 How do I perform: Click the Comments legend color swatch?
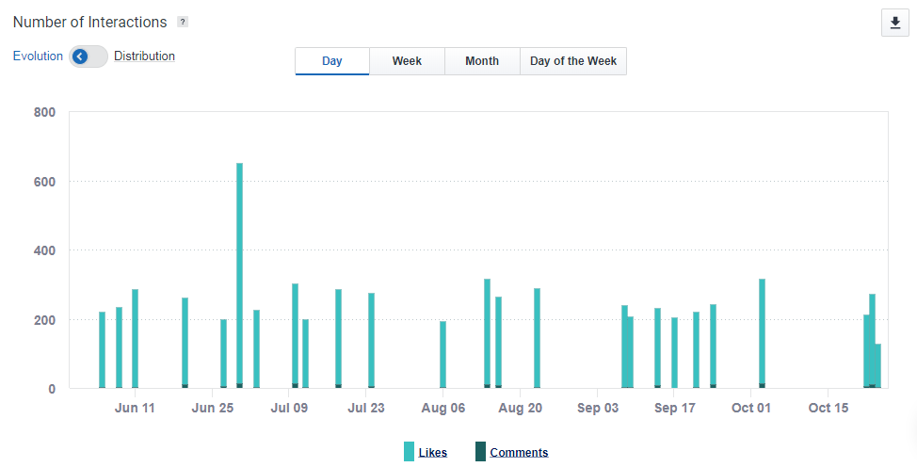[x=480, y=452]
